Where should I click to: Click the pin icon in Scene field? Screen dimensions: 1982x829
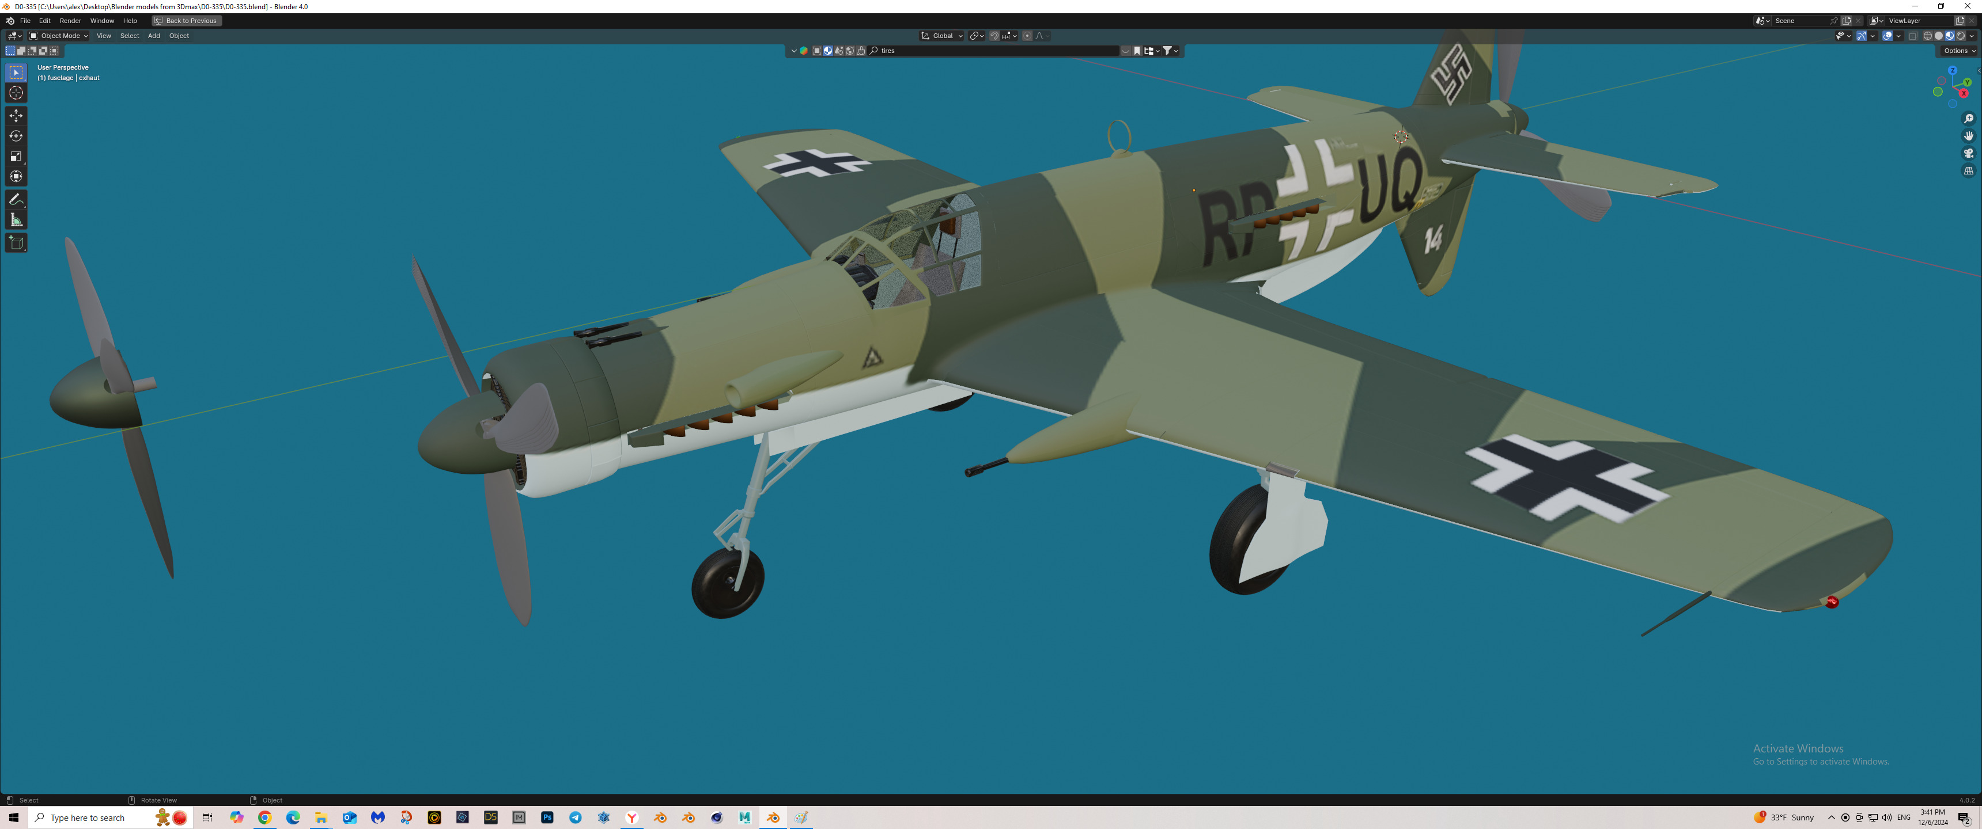pyautogui.click(x=1833, y=21)
